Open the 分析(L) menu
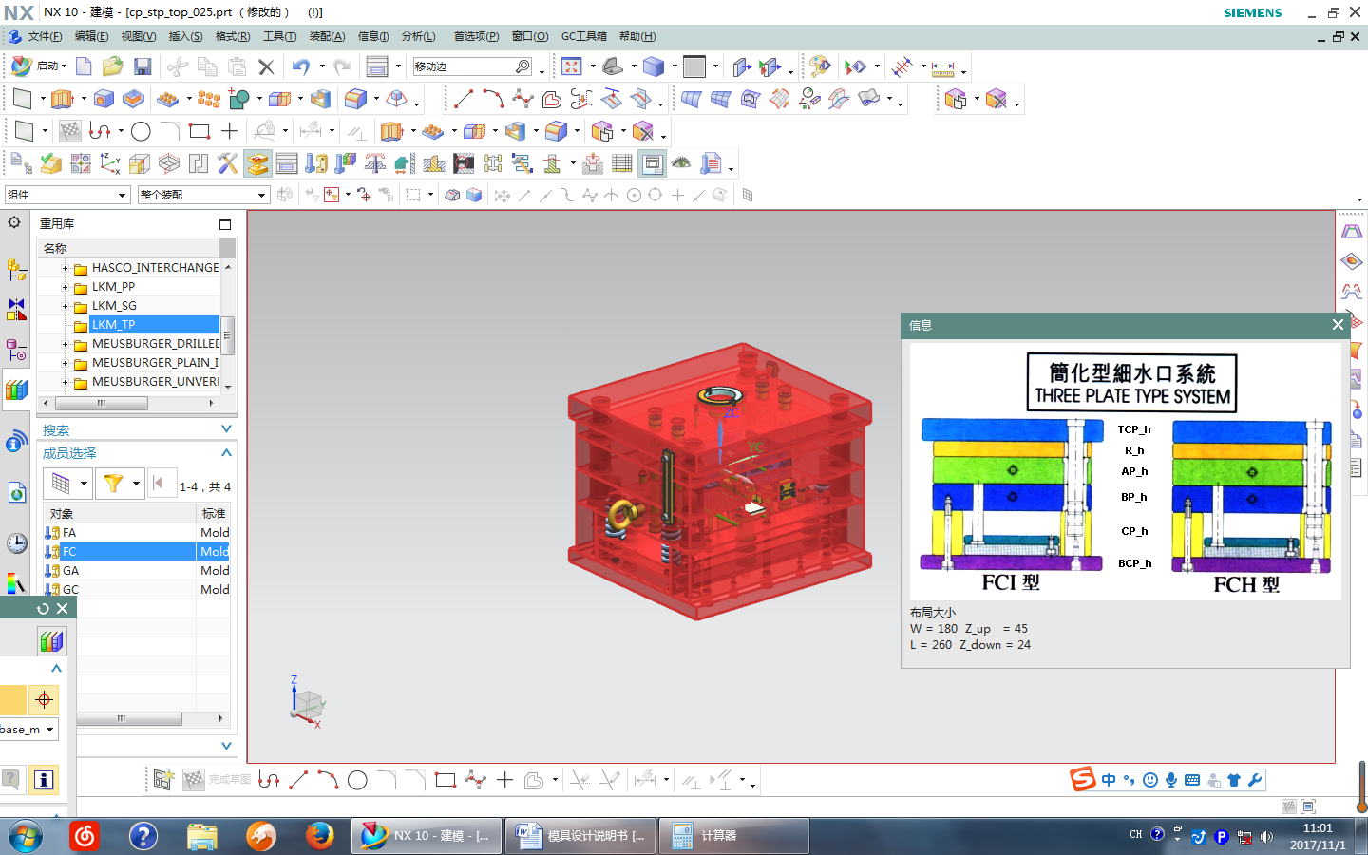The height and width of the screenshot is (855, 1368). click(418, 36)
